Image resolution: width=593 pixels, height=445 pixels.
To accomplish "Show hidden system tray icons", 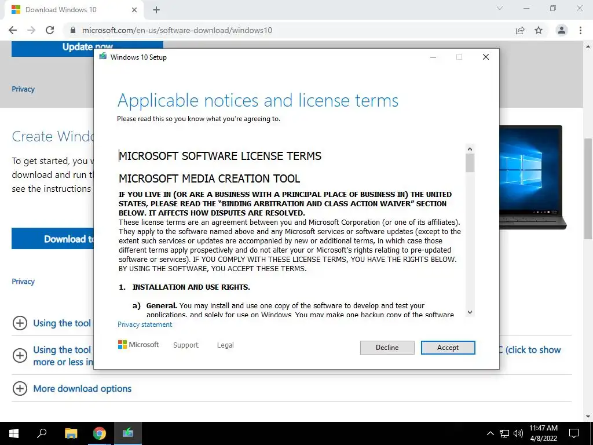I will pos(490,433).
